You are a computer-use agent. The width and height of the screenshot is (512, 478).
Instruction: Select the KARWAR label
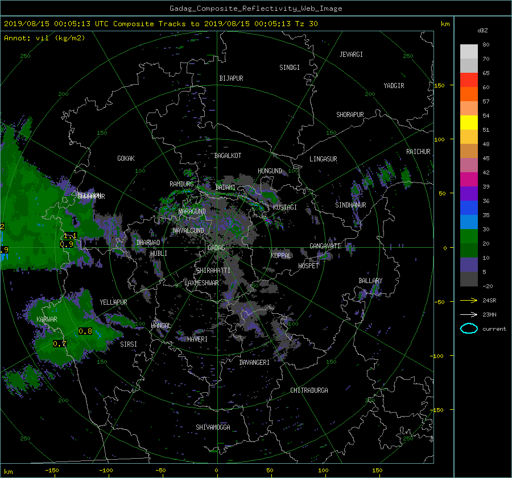coord(47,319)
